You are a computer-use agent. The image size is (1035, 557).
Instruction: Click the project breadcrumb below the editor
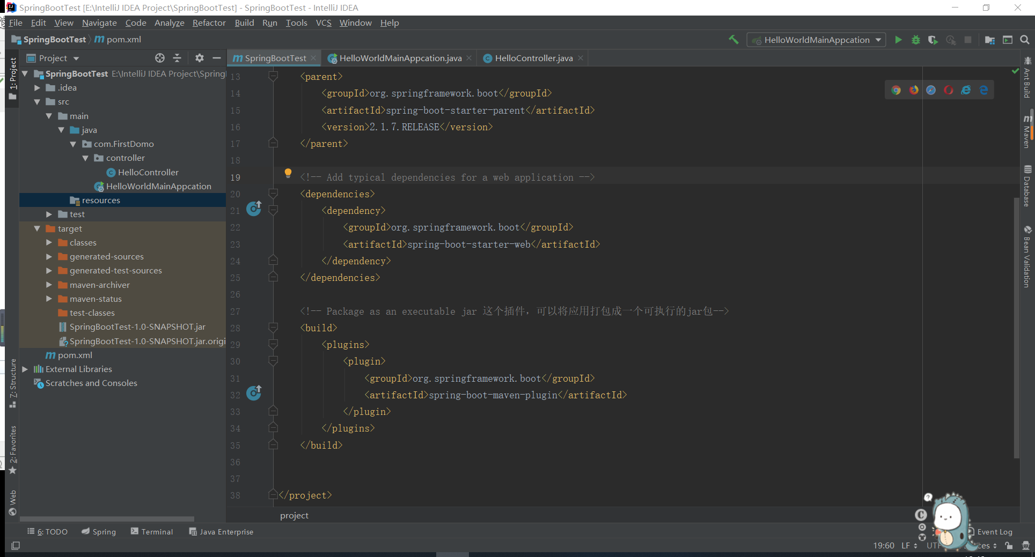[294, 516]
